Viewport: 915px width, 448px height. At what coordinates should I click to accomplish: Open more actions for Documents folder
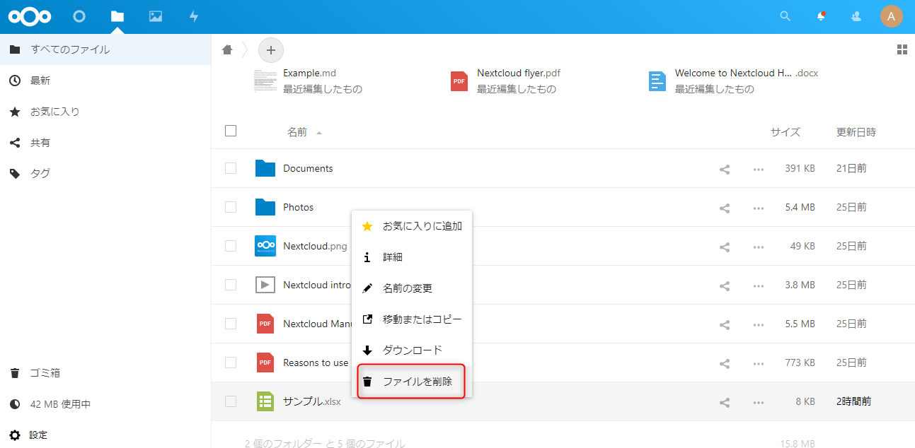(759, 169)
